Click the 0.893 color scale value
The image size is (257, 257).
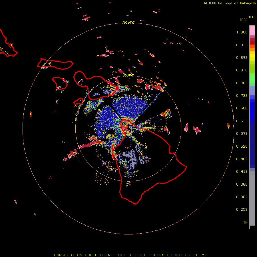point(242,57)
